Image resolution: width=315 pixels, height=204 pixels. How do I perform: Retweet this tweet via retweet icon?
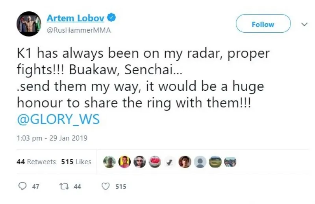coord(63,187)
